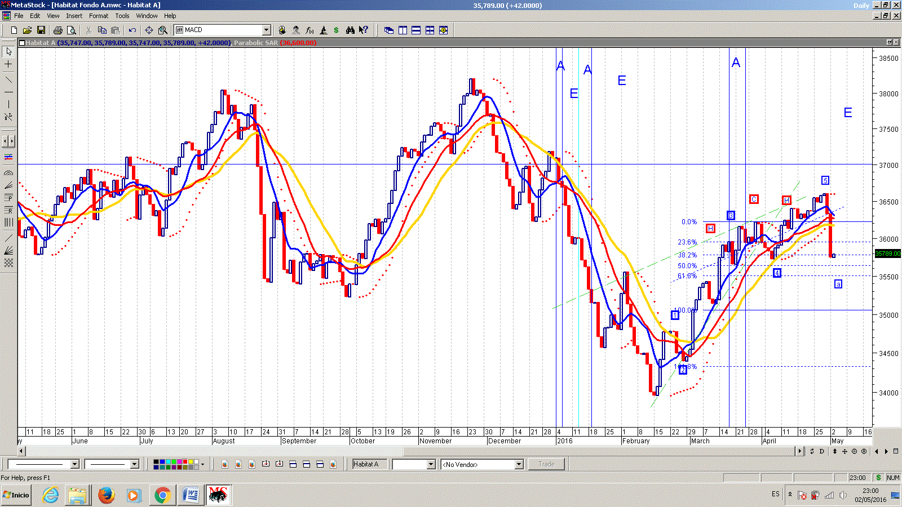The width and height of the screenshot is (902, 507).
Task: Expand the color palette arrow
Action: tap(203, 464)
